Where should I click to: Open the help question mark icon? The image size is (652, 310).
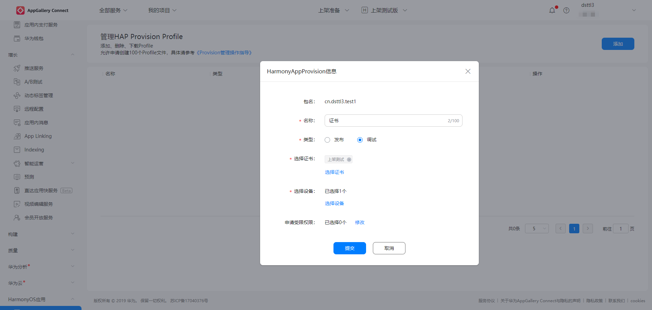tap(566, 11)
